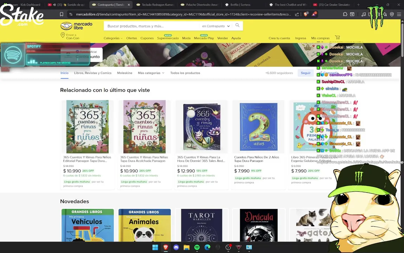Screen dimensions: 404x253
Task: Open 'Libros, Revistas y Comics' store section
Action: (93, 73)
